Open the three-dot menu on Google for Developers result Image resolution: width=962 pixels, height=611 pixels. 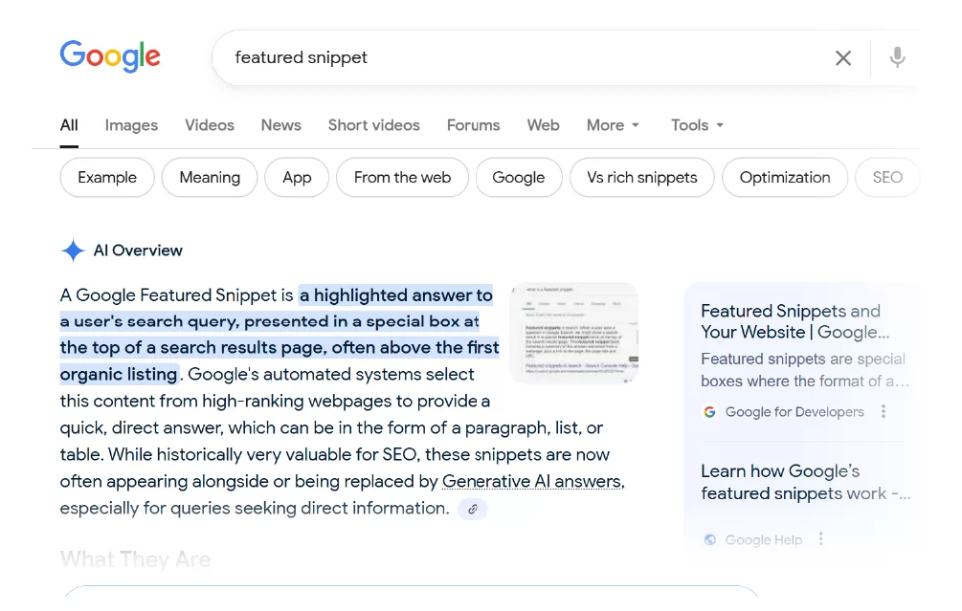pos(883,411)
